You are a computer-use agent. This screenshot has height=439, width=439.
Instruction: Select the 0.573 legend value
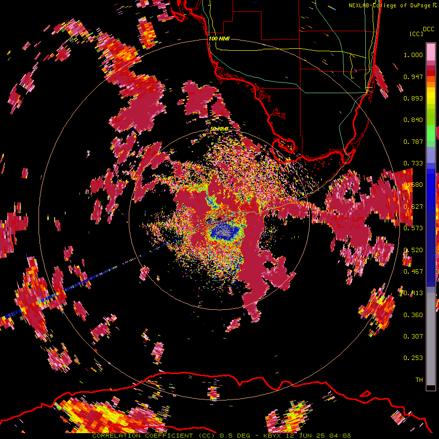[413, 228]
